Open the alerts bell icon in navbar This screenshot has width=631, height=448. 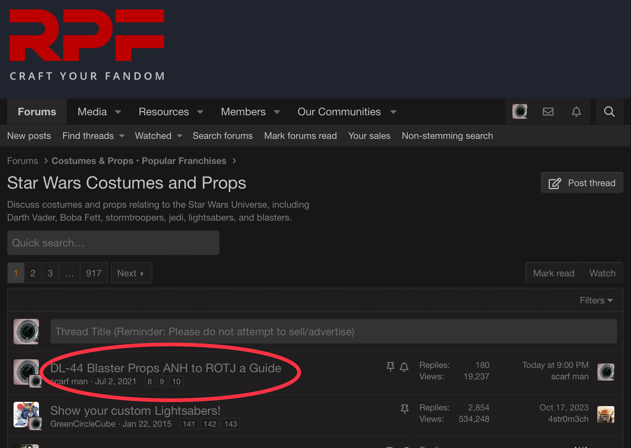576,112
